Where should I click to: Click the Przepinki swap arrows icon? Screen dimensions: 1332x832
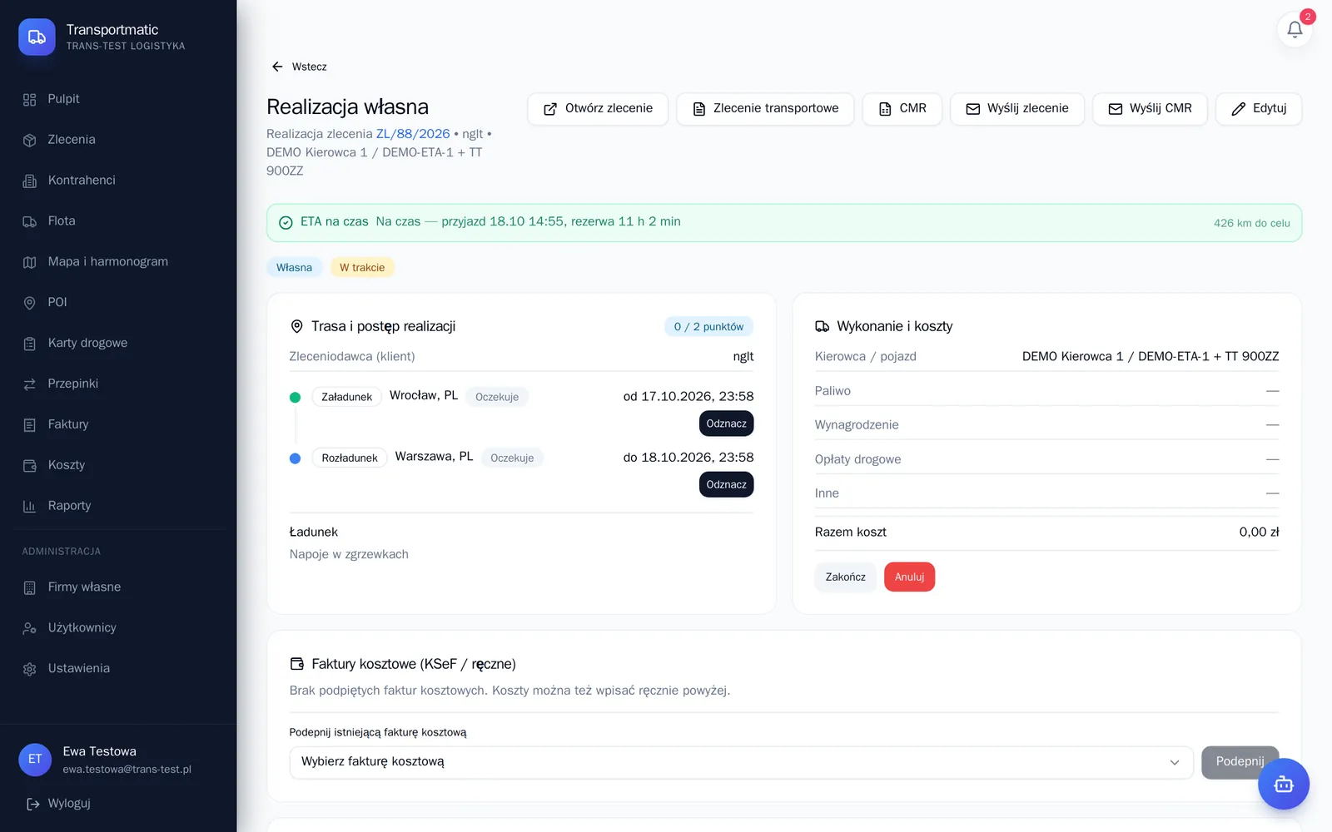point(30,384)
